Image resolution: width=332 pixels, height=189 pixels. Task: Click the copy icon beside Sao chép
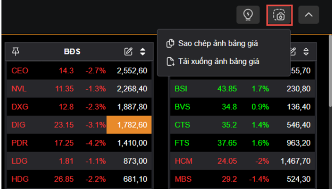click(x=170, y=43)
